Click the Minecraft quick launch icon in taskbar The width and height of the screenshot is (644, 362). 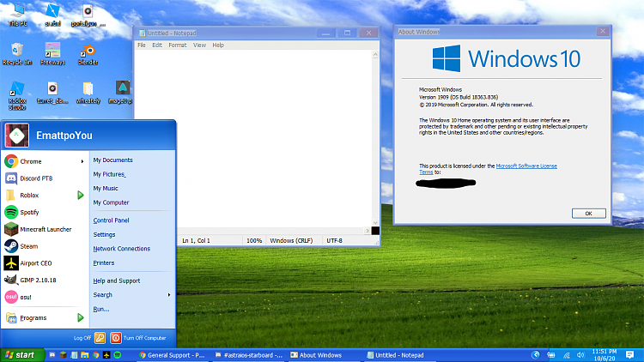tap(63, 355)
